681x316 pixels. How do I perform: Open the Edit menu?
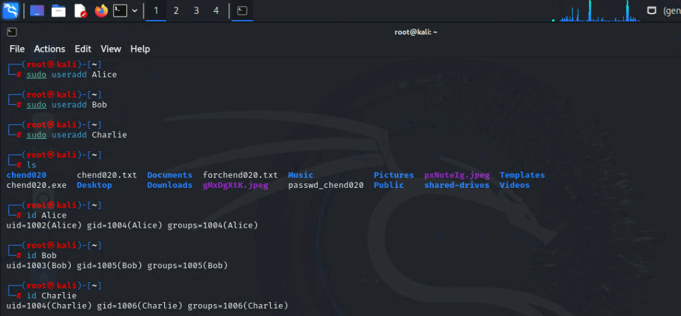point(82,49)
